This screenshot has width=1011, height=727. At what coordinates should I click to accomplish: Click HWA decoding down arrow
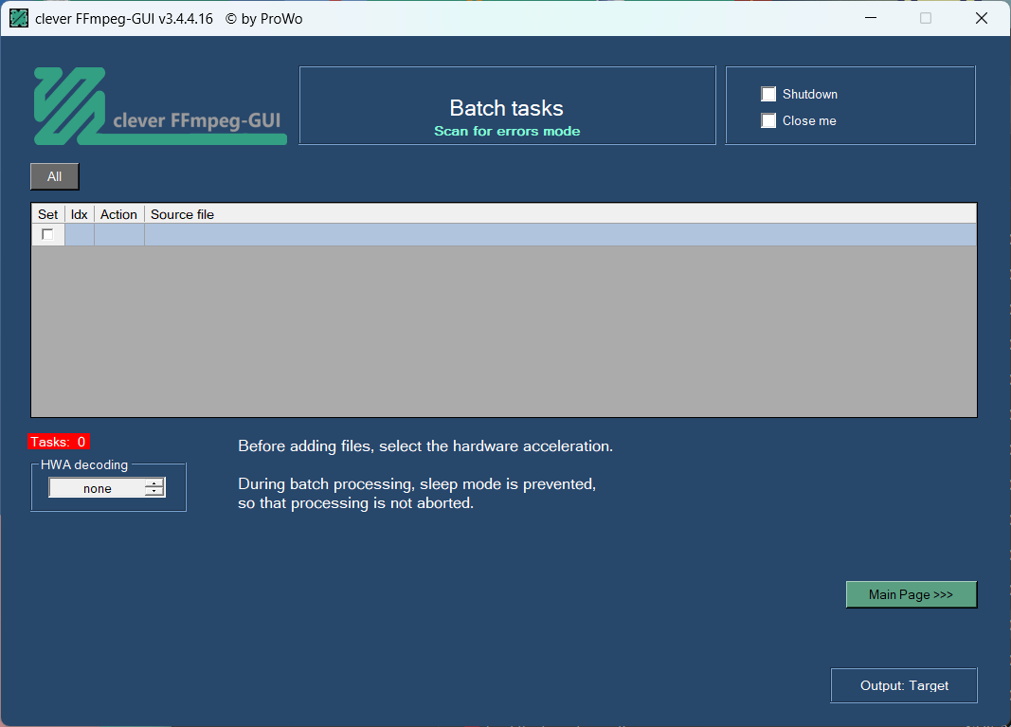[154, 492]
